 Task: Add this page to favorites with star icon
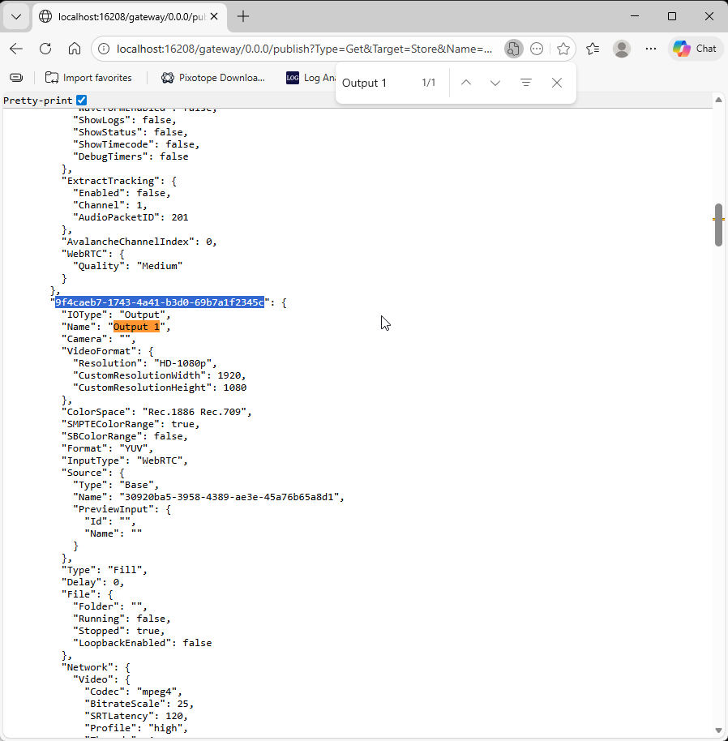point(563,49)
